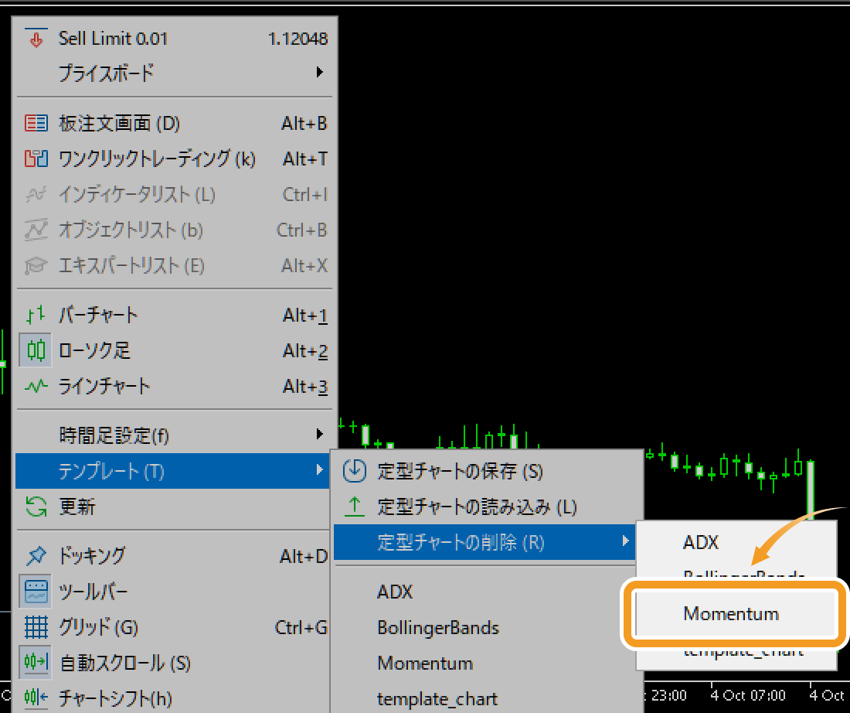The width and height of the screenshot is (850, 713).
Task: Toggle the グリッド grid icon
Action: [x=36, y=627]
